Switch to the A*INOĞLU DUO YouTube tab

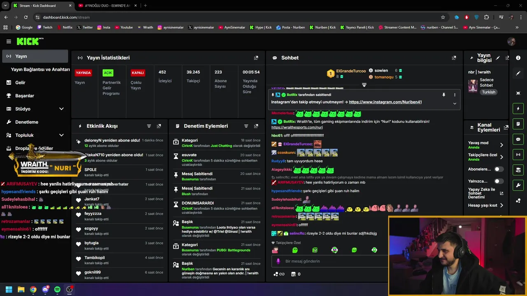(x=107, y=5)
